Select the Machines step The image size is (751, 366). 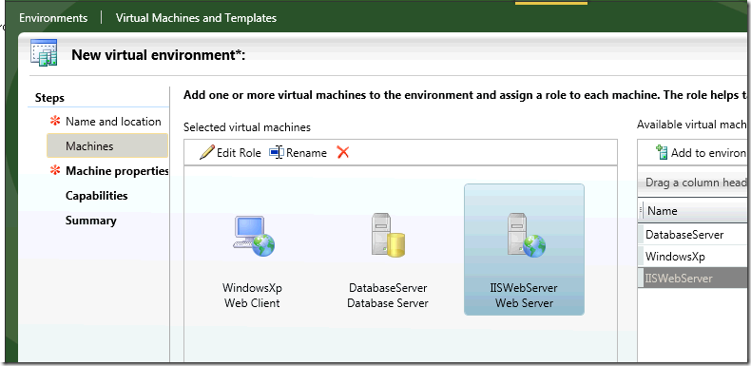107,145
